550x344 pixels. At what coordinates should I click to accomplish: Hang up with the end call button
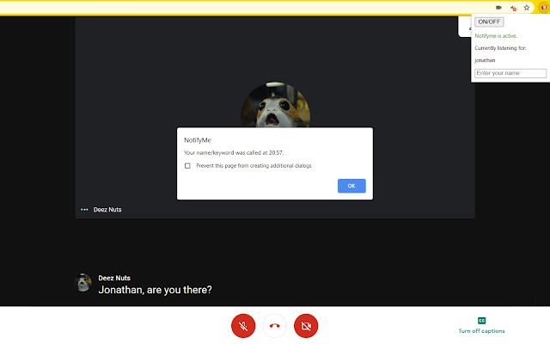click(x=275, y=326)
